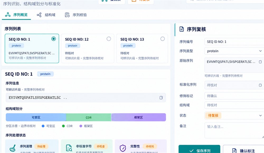Switch to the 结构域 tab

pos(46,15)
